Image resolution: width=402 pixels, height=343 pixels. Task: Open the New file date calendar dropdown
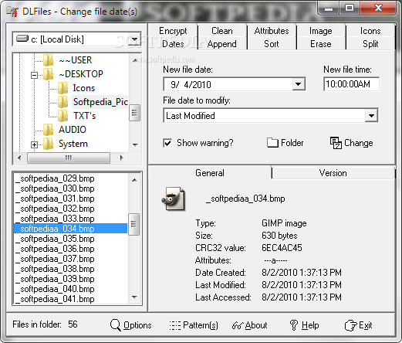point(299,84)
